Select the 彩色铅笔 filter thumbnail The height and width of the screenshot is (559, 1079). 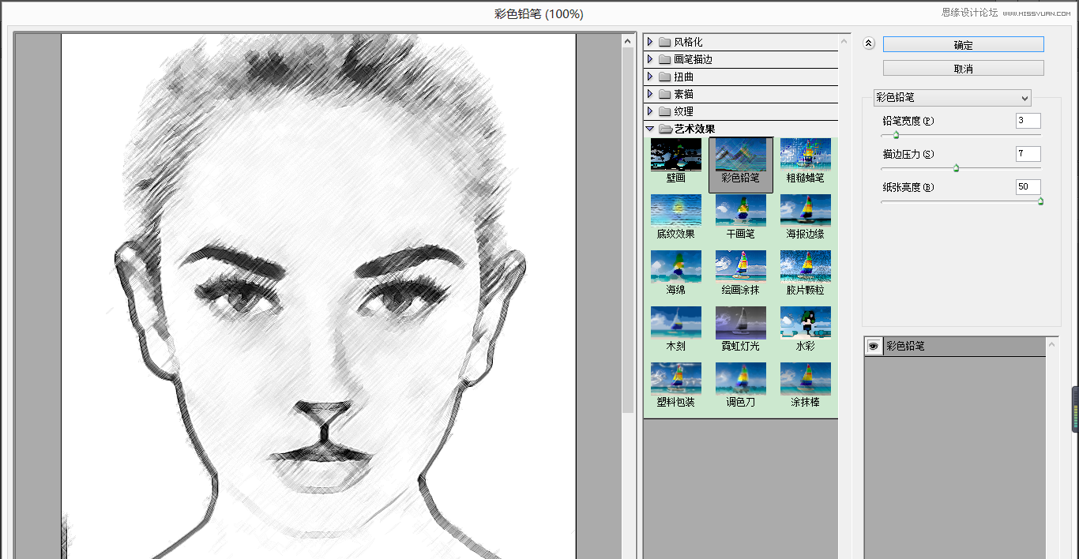[740, 154]
